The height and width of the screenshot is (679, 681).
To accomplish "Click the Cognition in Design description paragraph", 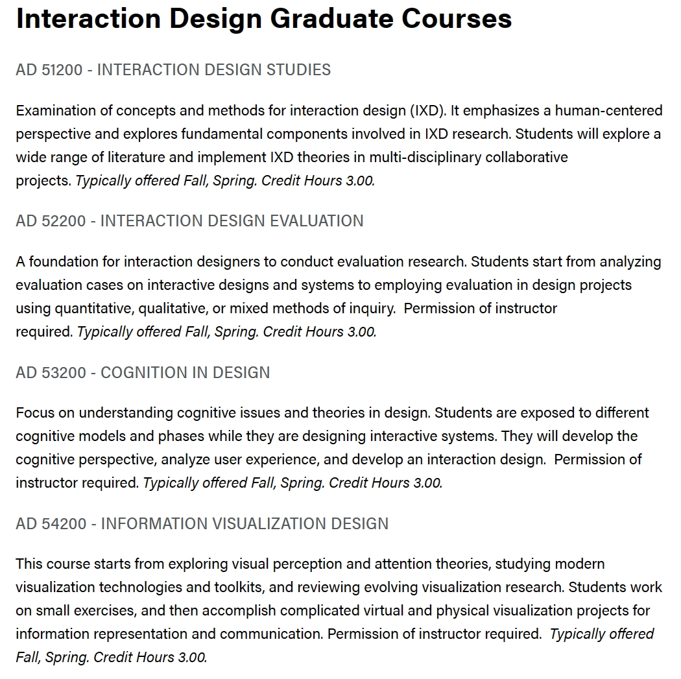I will [x=332, y=447].
